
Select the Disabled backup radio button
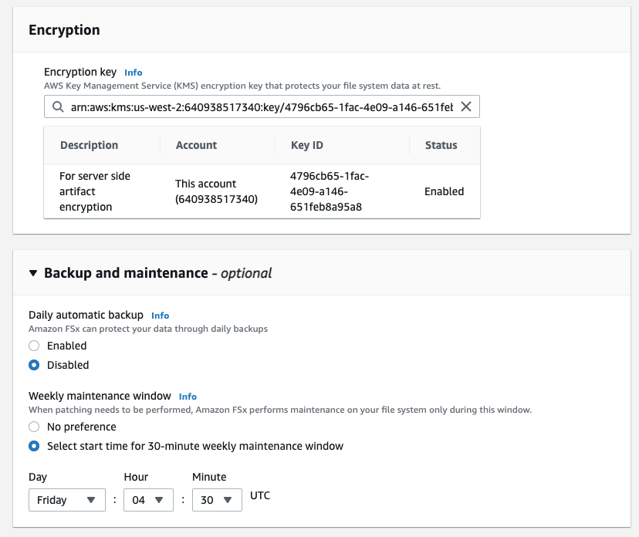pos(34,365)
